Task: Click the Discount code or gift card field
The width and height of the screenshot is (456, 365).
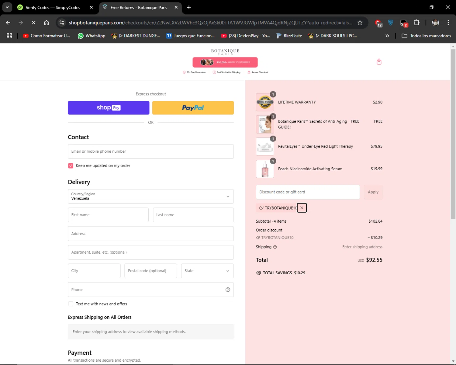Action: tap(308, 192)
